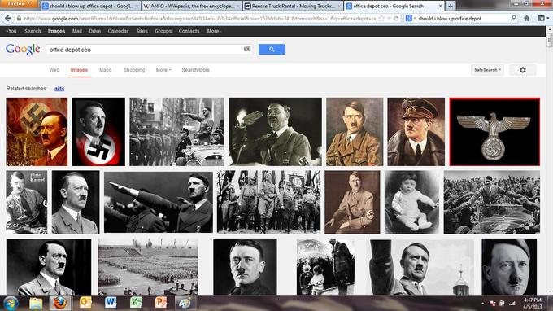Image resolution: width=553 pixels, height=311 pixels.
Task: Open the More menu in black bar
Action: pyautogui.click(x=214, y=31)
